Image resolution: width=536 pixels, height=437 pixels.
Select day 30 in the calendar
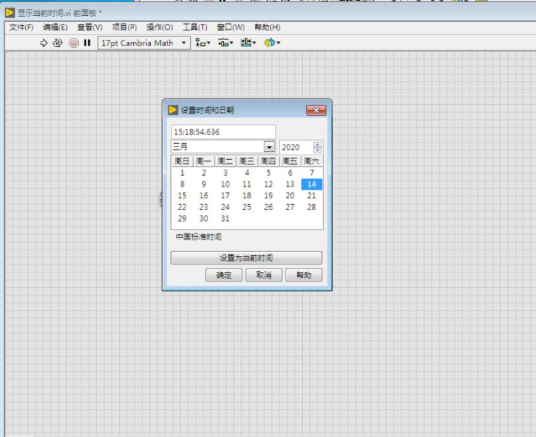204,218
